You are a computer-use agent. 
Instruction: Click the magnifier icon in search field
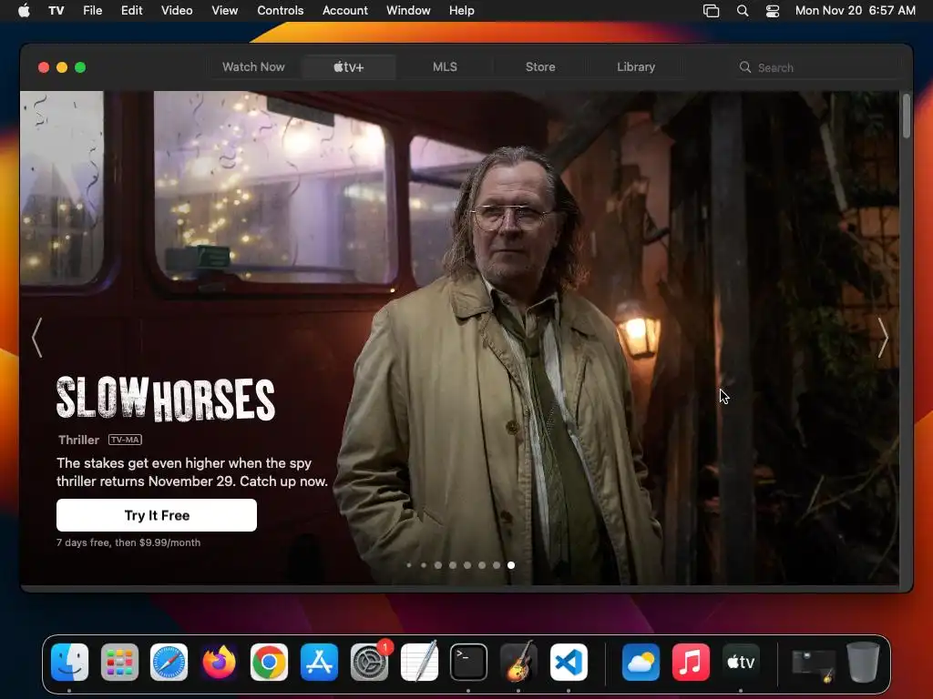[745, 67]
